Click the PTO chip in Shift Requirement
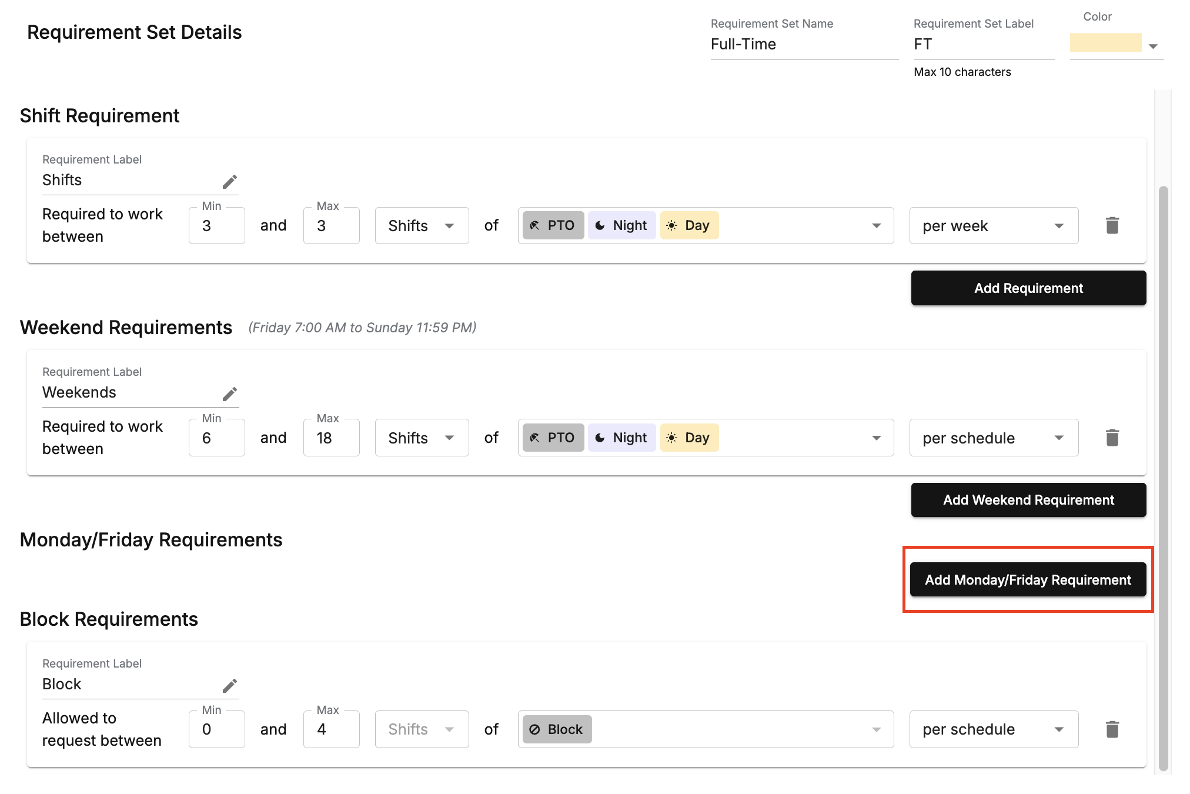Viewport: 1190px width, 794px height. 553,225
